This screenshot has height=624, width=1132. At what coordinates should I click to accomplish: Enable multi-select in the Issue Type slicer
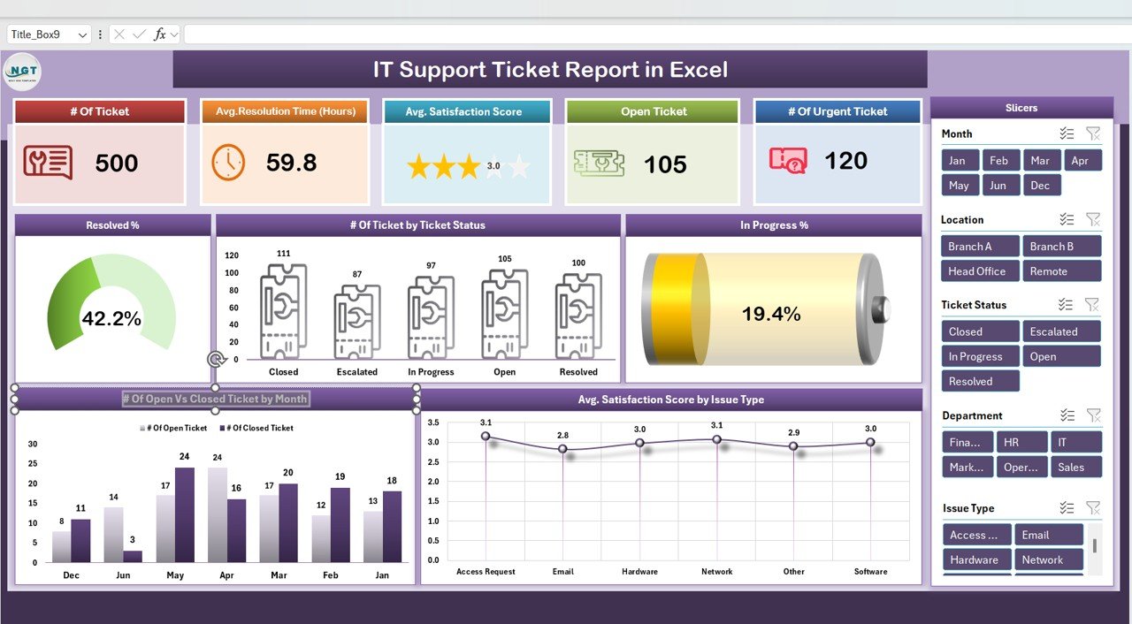[1067, 508]
